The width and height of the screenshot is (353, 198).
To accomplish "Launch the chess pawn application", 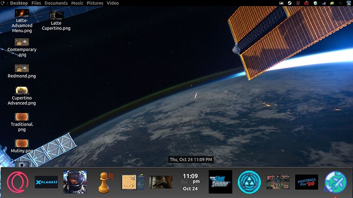I will (x=105, y=182).
